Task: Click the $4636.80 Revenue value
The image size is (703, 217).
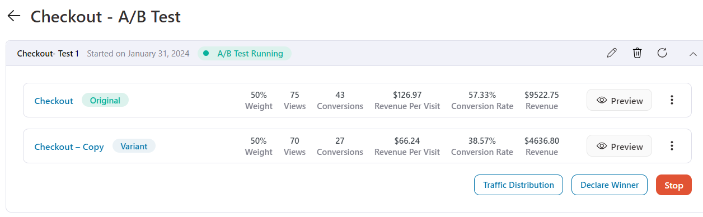Action: click(542, 140)
